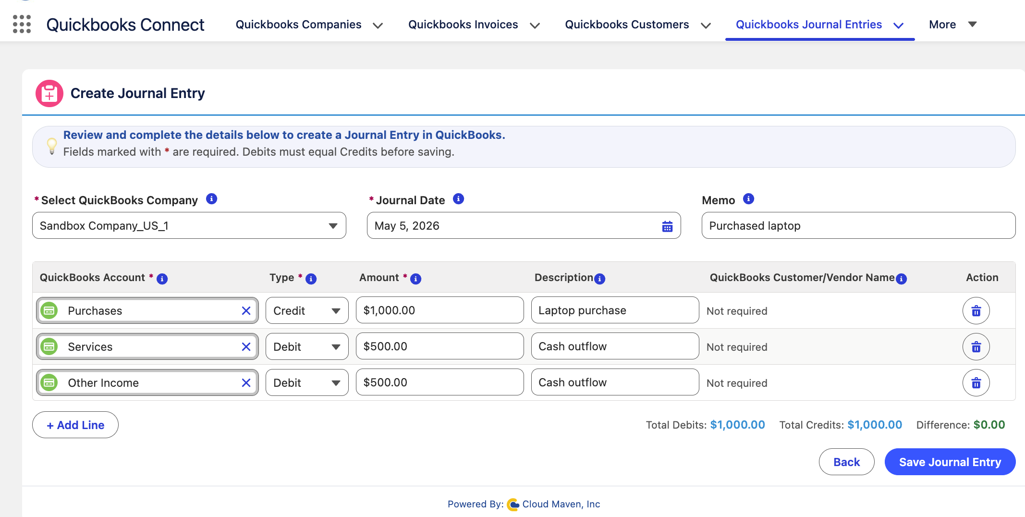This screenshot has height=517, width=1025.
Task: Open the Select QuickBooks Company dropdown
Action: pos(189,226)
